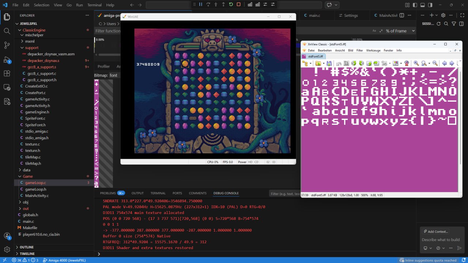Toggle the secondary sidebar layout button
The width and height of the screenshot is (468, 263).
tap(430, 5)
